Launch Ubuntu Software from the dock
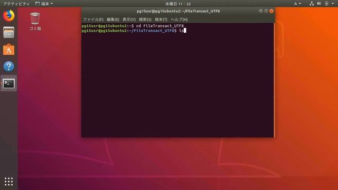 click(8, 50)
